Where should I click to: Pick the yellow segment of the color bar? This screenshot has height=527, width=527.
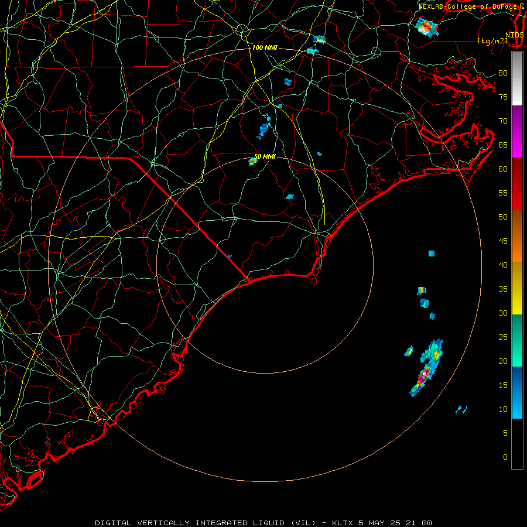tap(517, 288)
